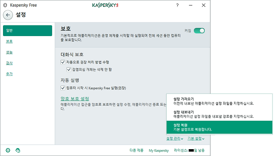The height and width of the screenshot is (156, 274).
Task: Open the 추가 sidebar section
Action: (9, 74)
